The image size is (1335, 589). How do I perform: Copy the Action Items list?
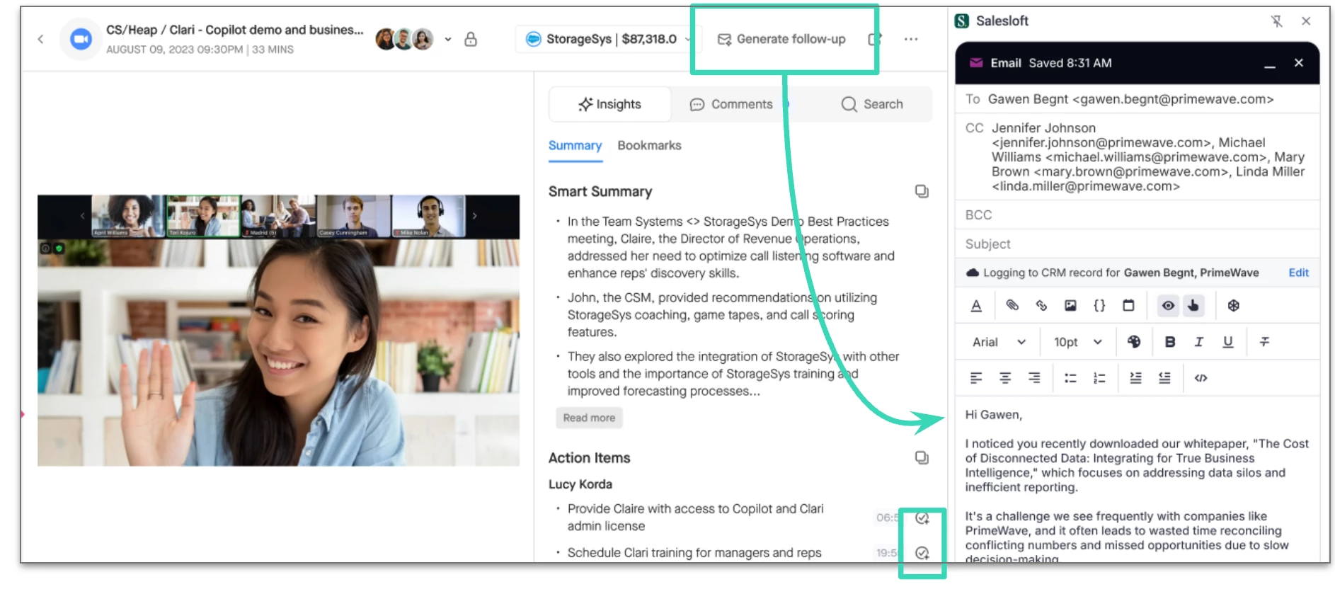tap(921, 457)
